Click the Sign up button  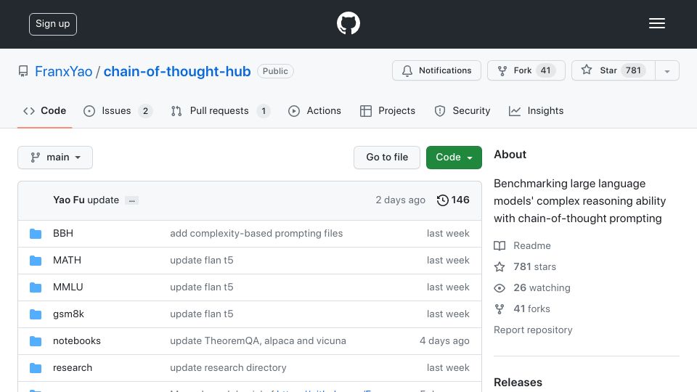[53, 24]
